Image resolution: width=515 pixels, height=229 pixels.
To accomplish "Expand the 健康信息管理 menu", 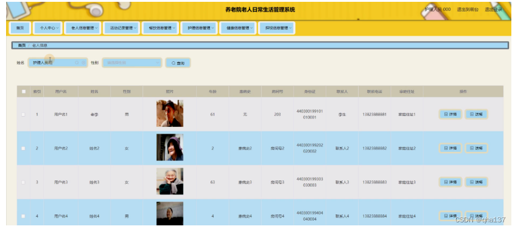I will [237, 28].
